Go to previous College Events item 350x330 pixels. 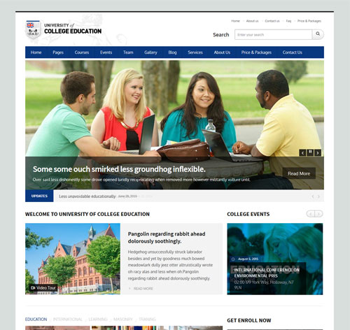coord(311,214)
